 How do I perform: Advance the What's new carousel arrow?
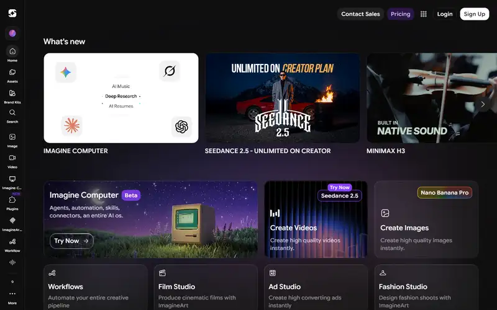coord(483,104)
